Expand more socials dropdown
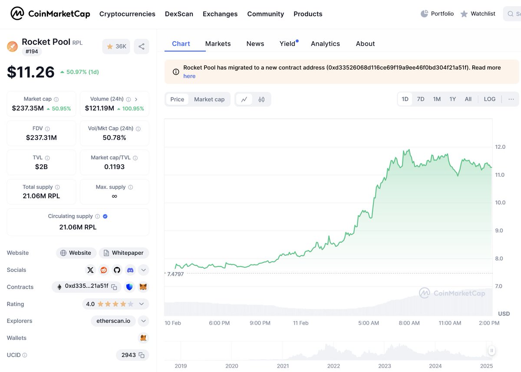The width and height of the screenshot is (521, 372). [x=143, y=270]
